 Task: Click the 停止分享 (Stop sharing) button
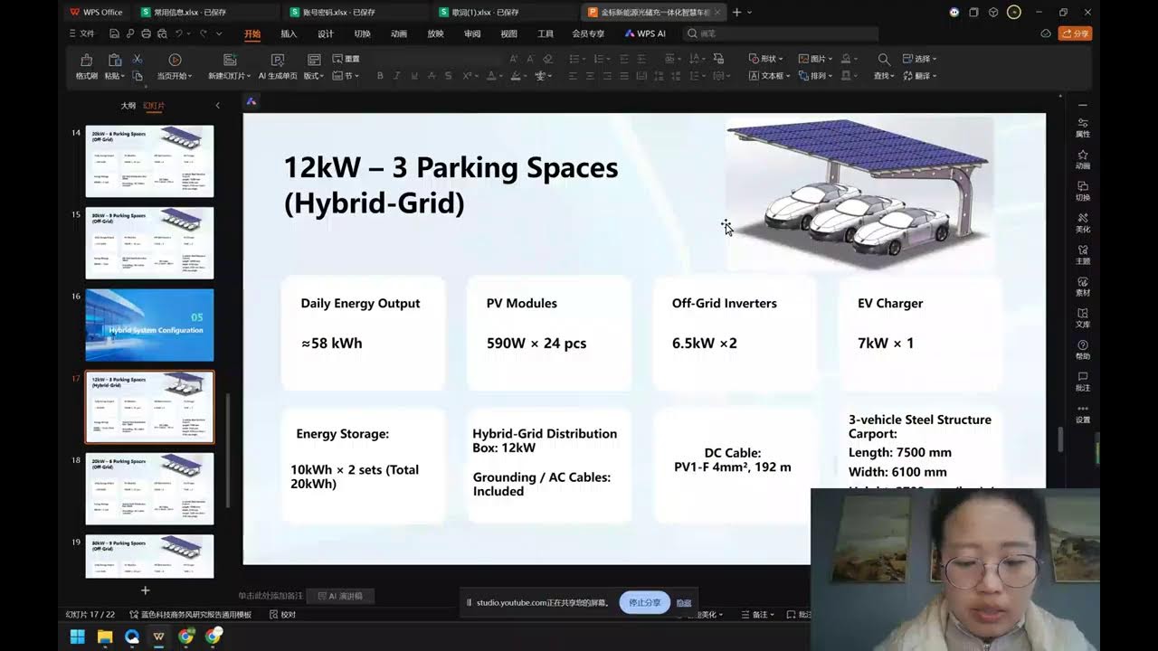645,602
